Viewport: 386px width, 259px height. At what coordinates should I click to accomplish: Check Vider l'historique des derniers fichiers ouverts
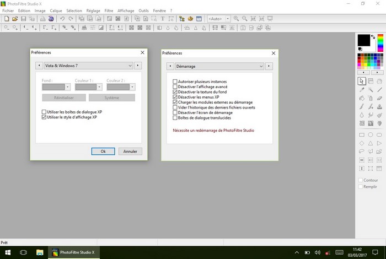point(175,107)
